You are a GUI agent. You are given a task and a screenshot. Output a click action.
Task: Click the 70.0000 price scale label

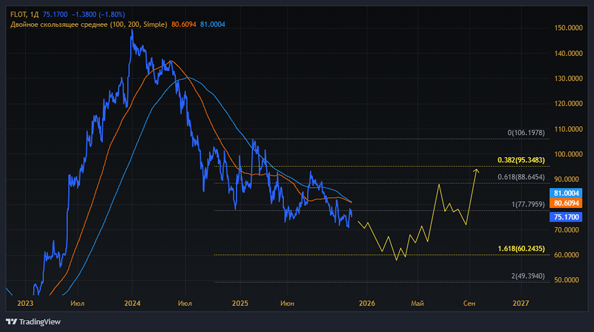(567, 229)
